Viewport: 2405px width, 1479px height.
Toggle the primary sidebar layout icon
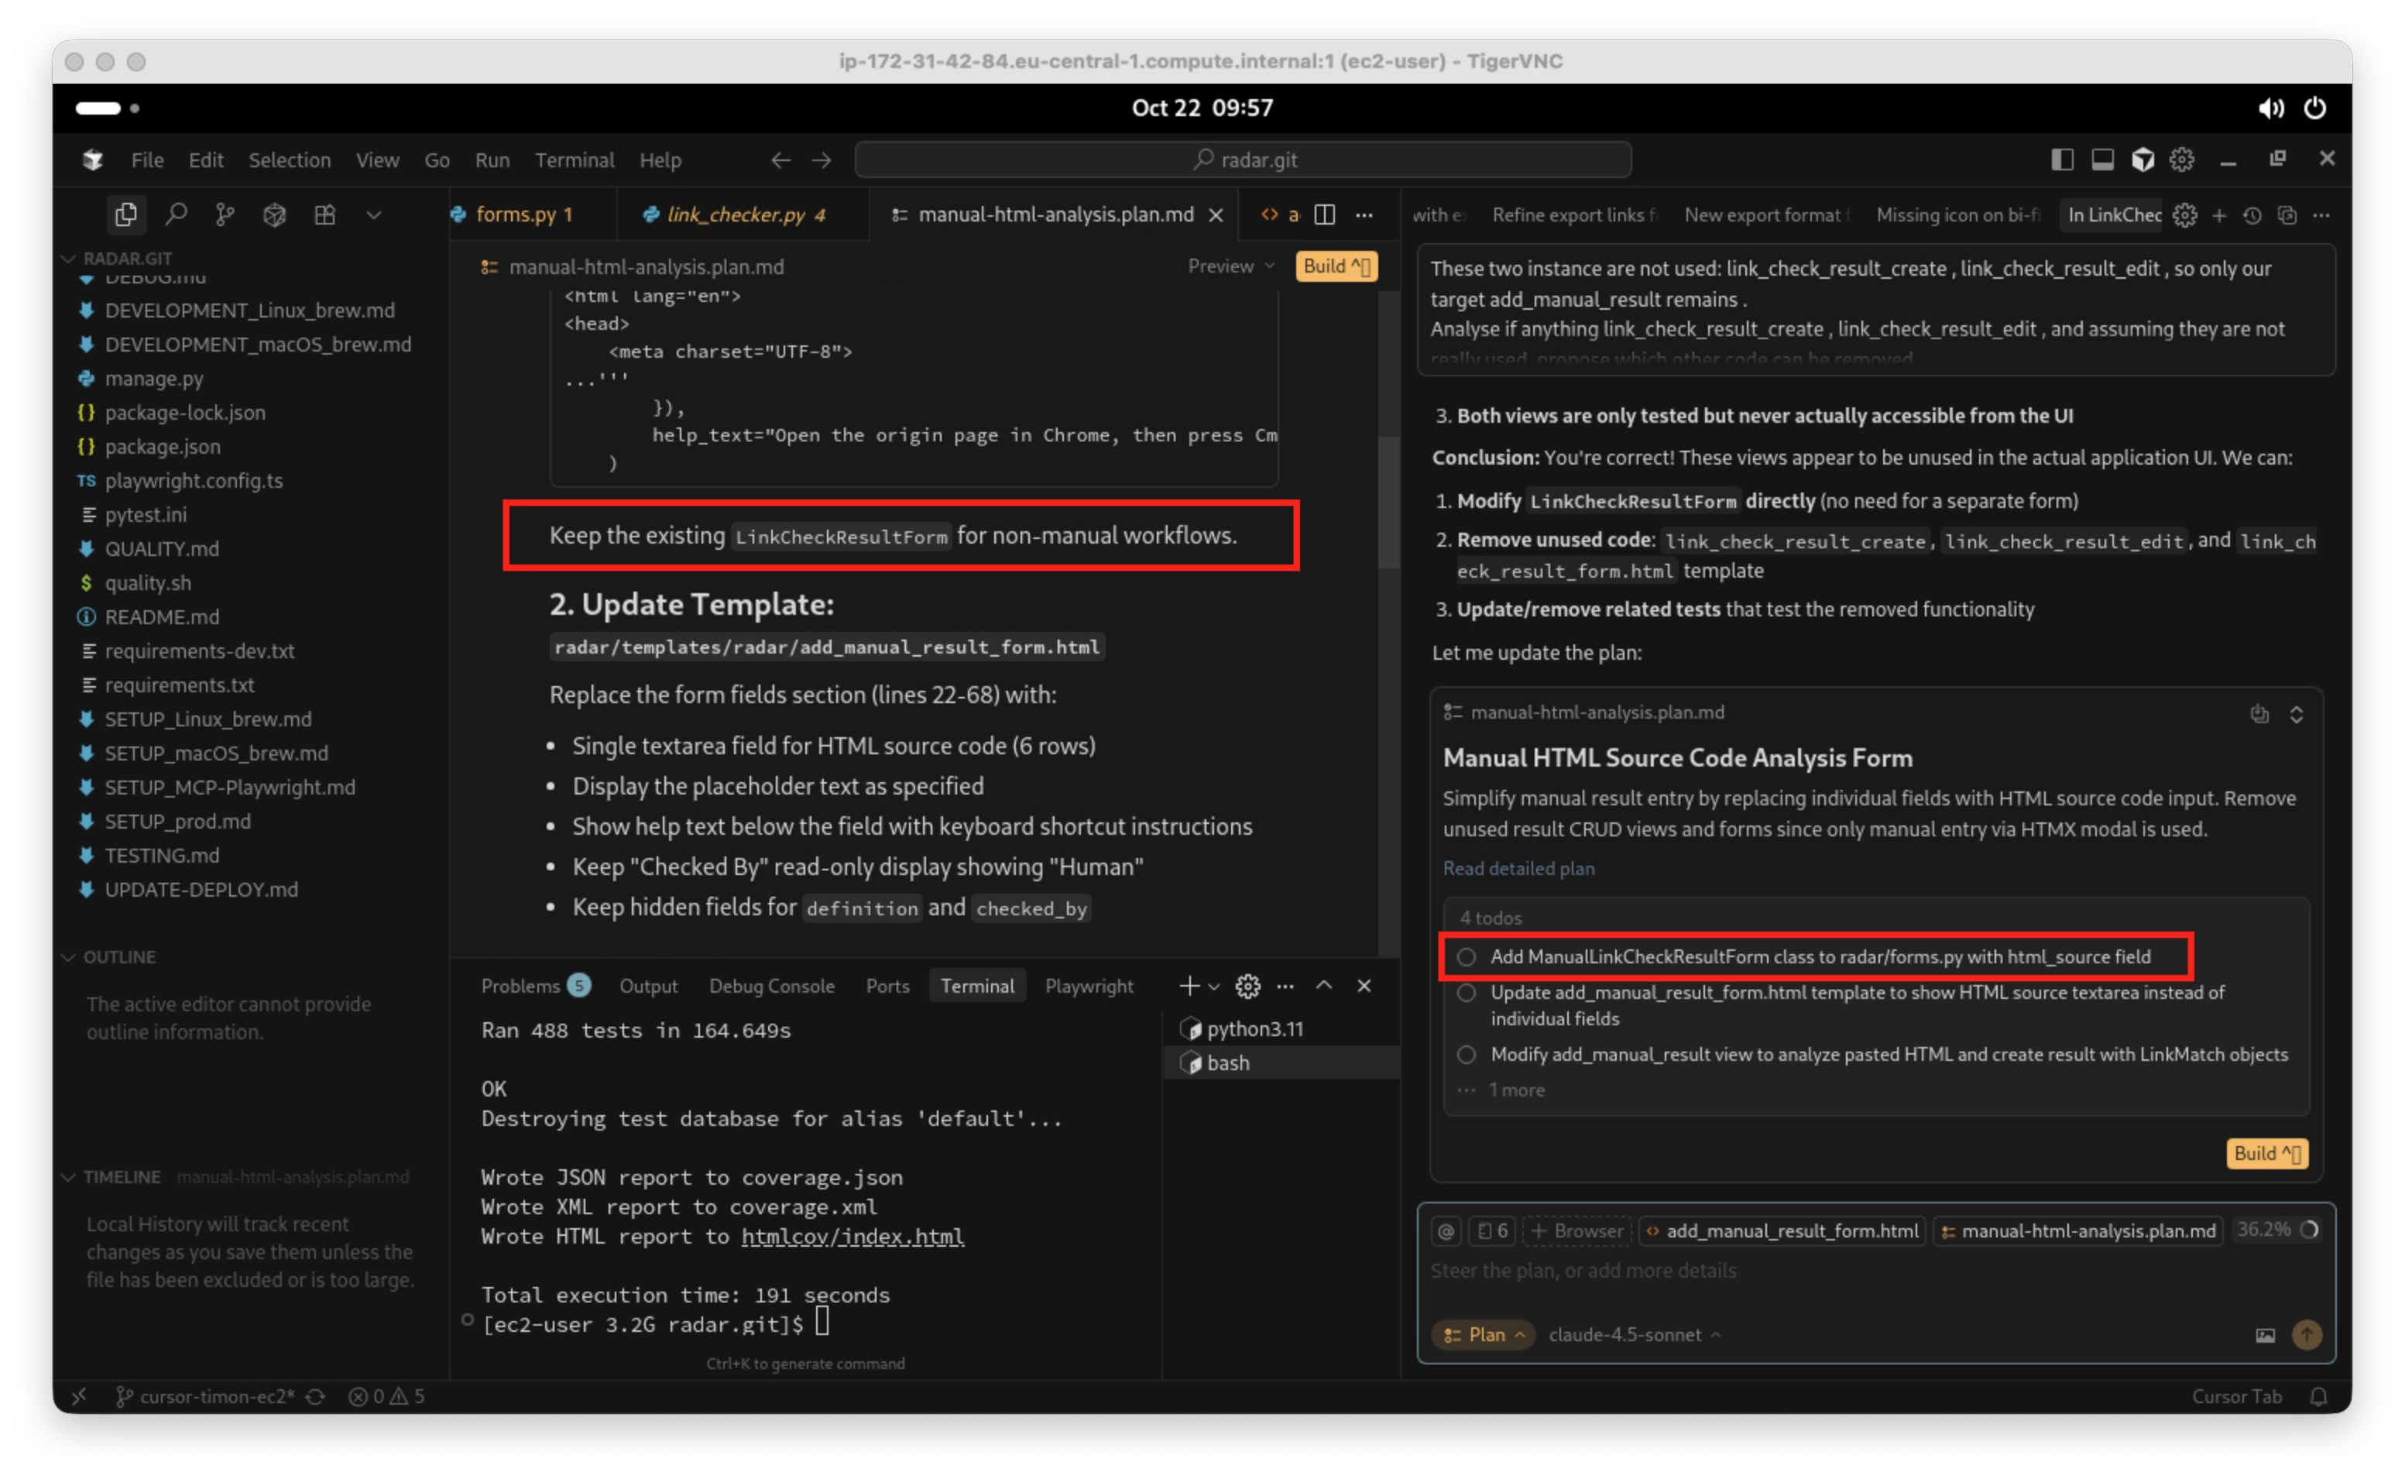click(2062, 160)
